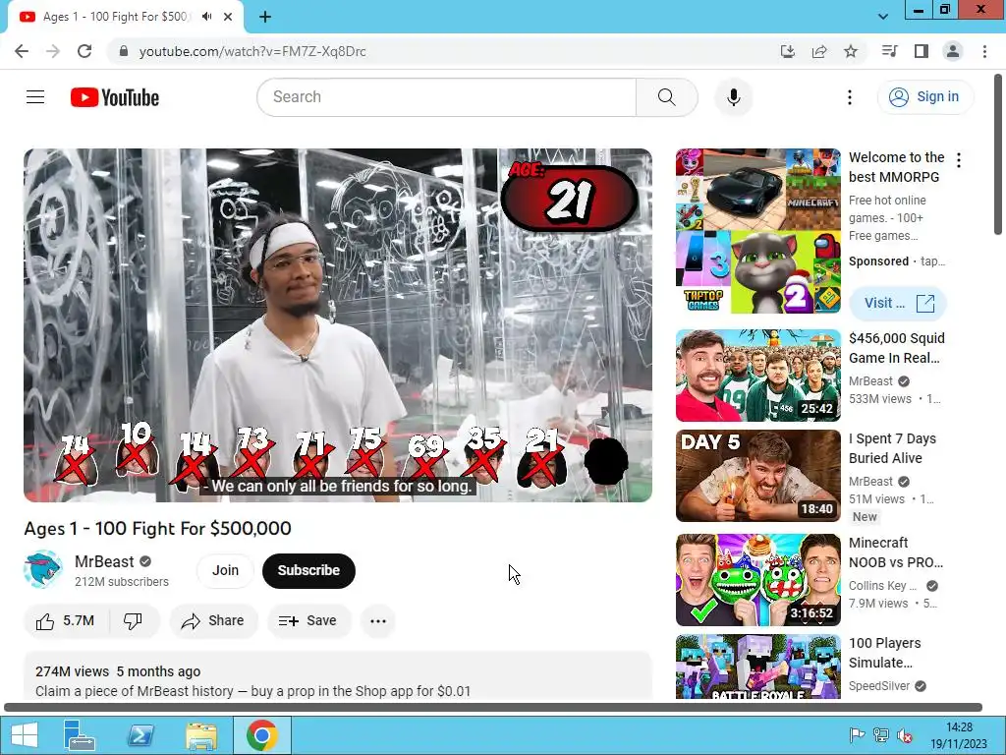Click the Sign in button
The width and height of the screenshot is (1006, 755).
pos(925,97)
